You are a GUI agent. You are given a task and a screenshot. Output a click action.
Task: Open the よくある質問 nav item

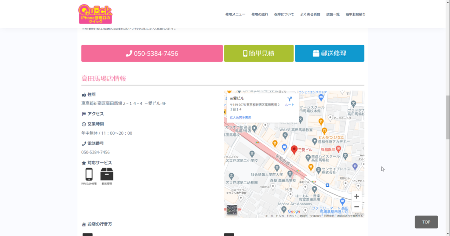coord(310,14)
